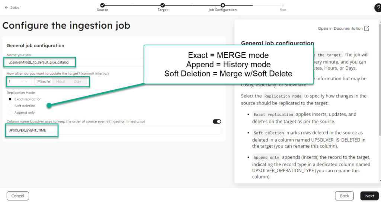This screenshot has height=202, width=381.
Task: Choose Hour as commit interval unit
Action: [x=61, y=81]
